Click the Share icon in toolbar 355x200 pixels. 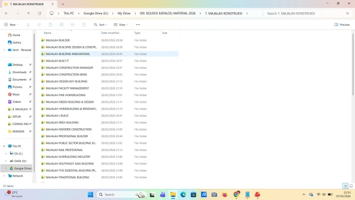(73, 24)
